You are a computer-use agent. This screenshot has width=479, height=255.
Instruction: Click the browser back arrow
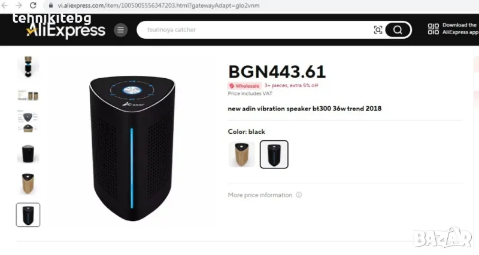click(4, 5)
